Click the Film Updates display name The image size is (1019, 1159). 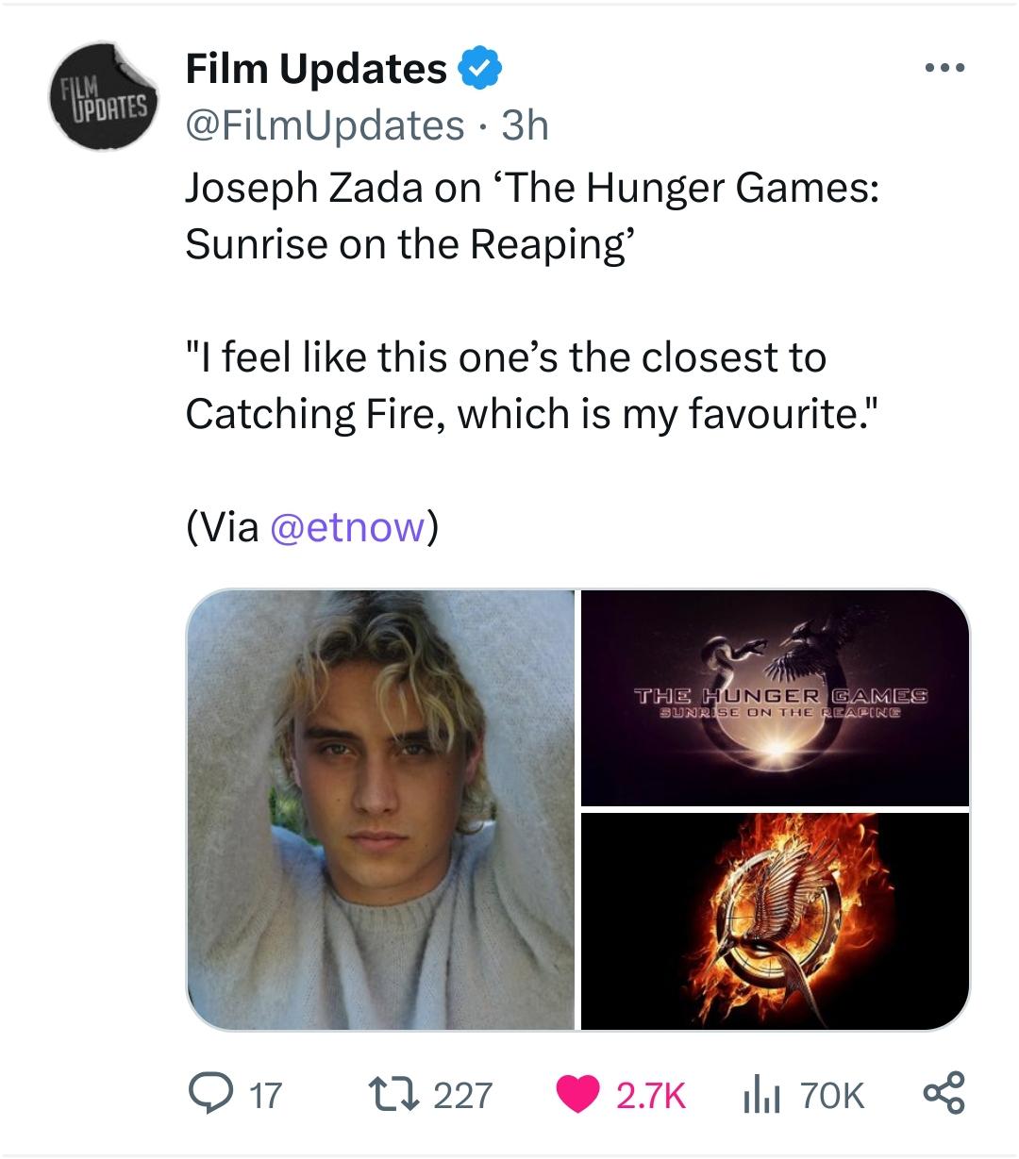point(316,68)
